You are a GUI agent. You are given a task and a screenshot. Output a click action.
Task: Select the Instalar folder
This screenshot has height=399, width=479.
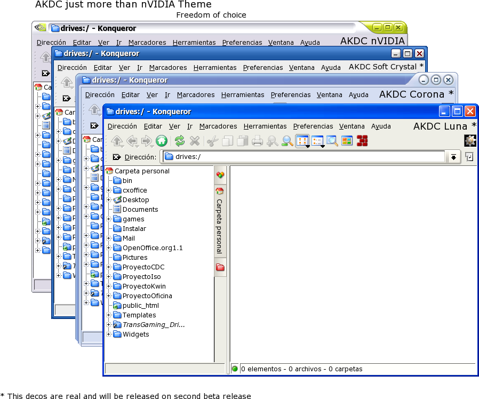(130, 228)
